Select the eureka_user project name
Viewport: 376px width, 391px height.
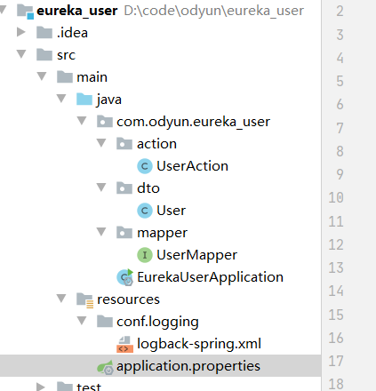77,11
